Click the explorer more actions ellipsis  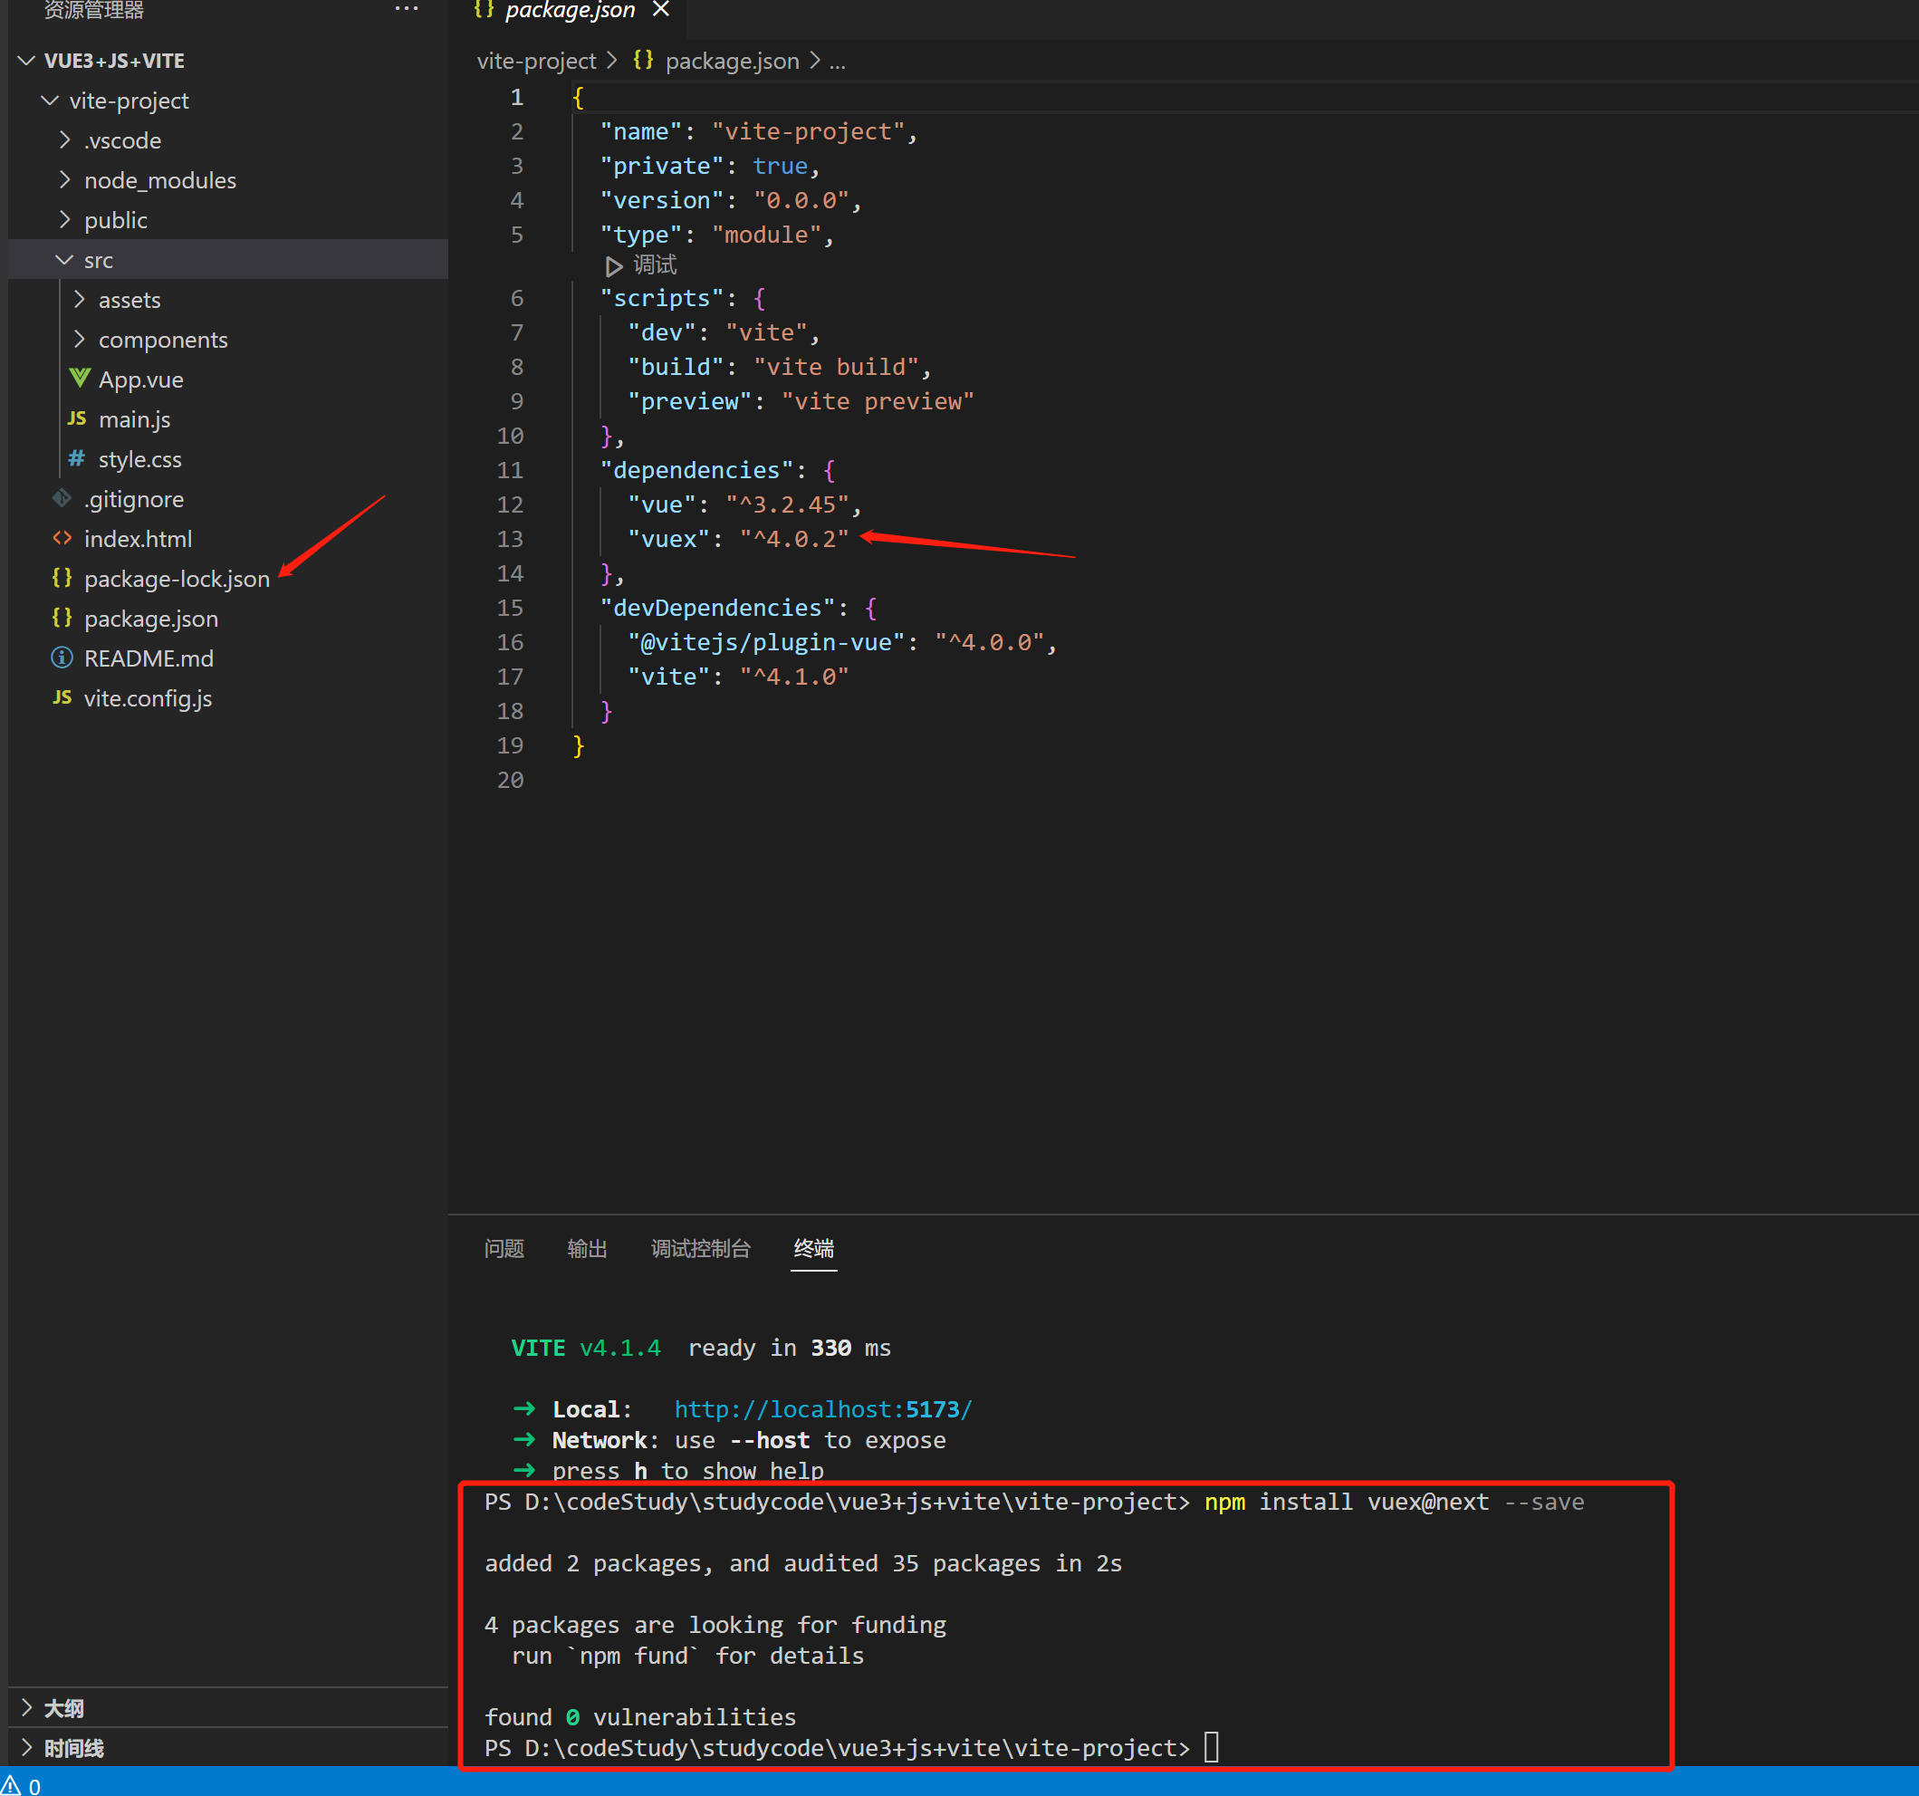pyautogui.click(x=407, y=9)
